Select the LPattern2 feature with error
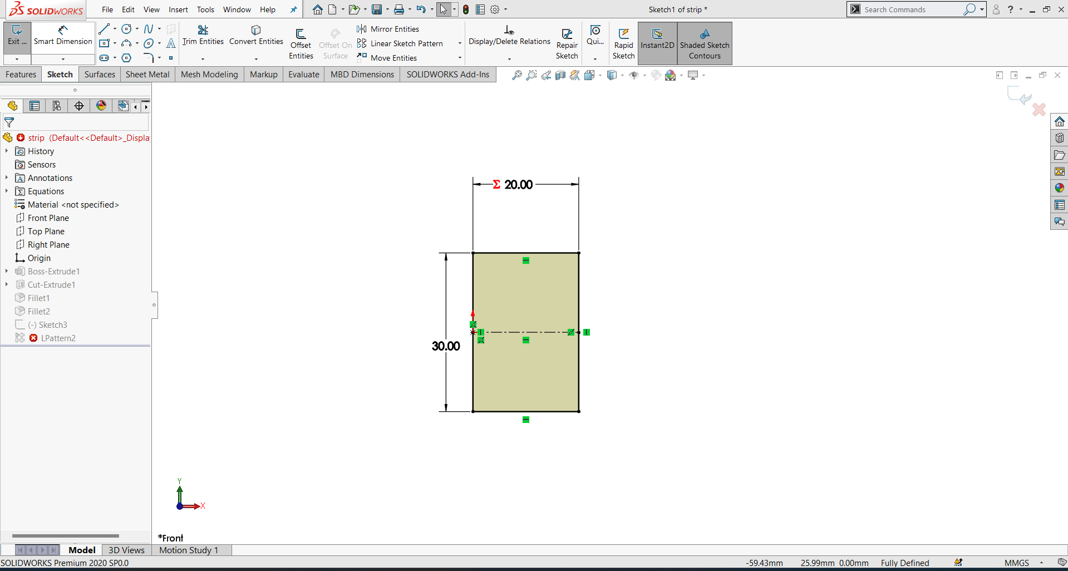 [58, 338]
